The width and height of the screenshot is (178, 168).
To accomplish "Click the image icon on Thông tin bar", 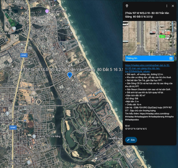I will click(171, 58).
